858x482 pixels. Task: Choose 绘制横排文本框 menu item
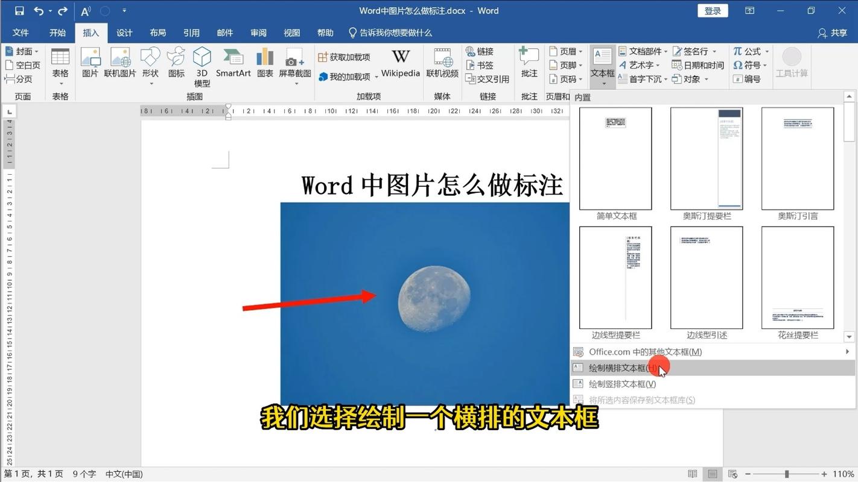pyautogui.click(x=713, y=368)
